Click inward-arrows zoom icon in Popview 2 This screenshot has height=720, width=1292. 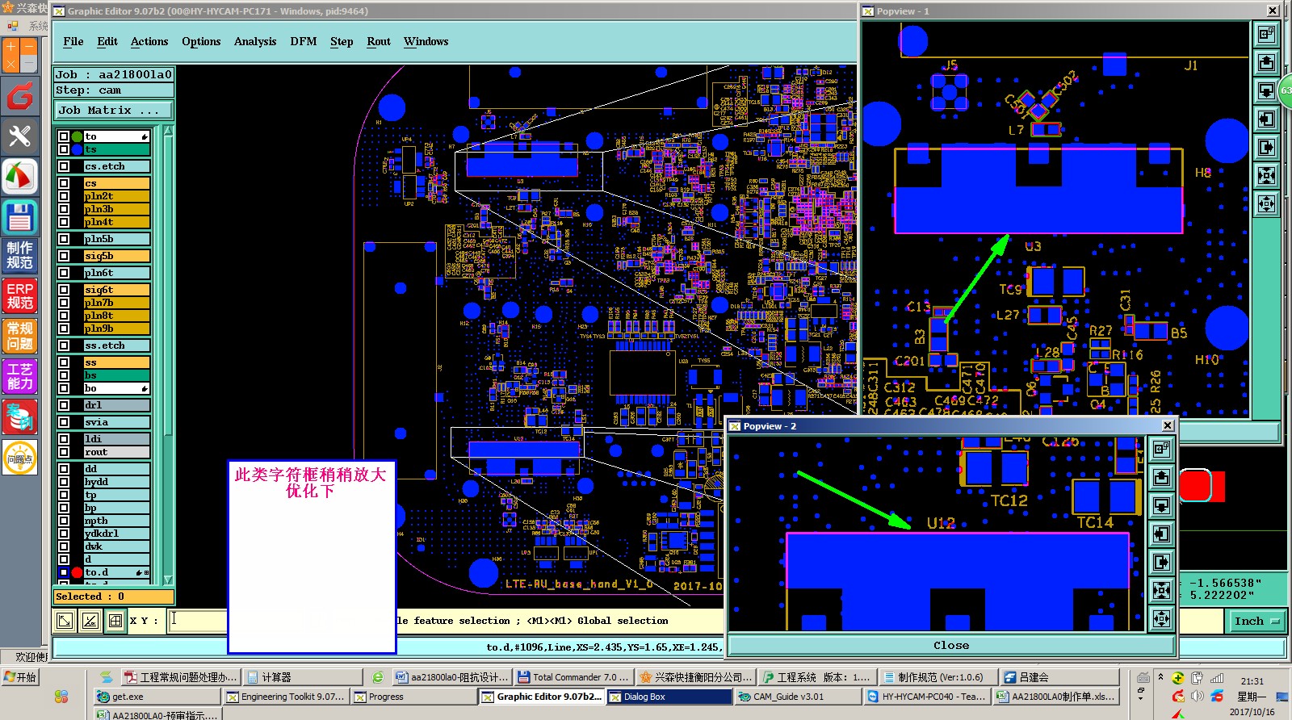(1161, 591)
